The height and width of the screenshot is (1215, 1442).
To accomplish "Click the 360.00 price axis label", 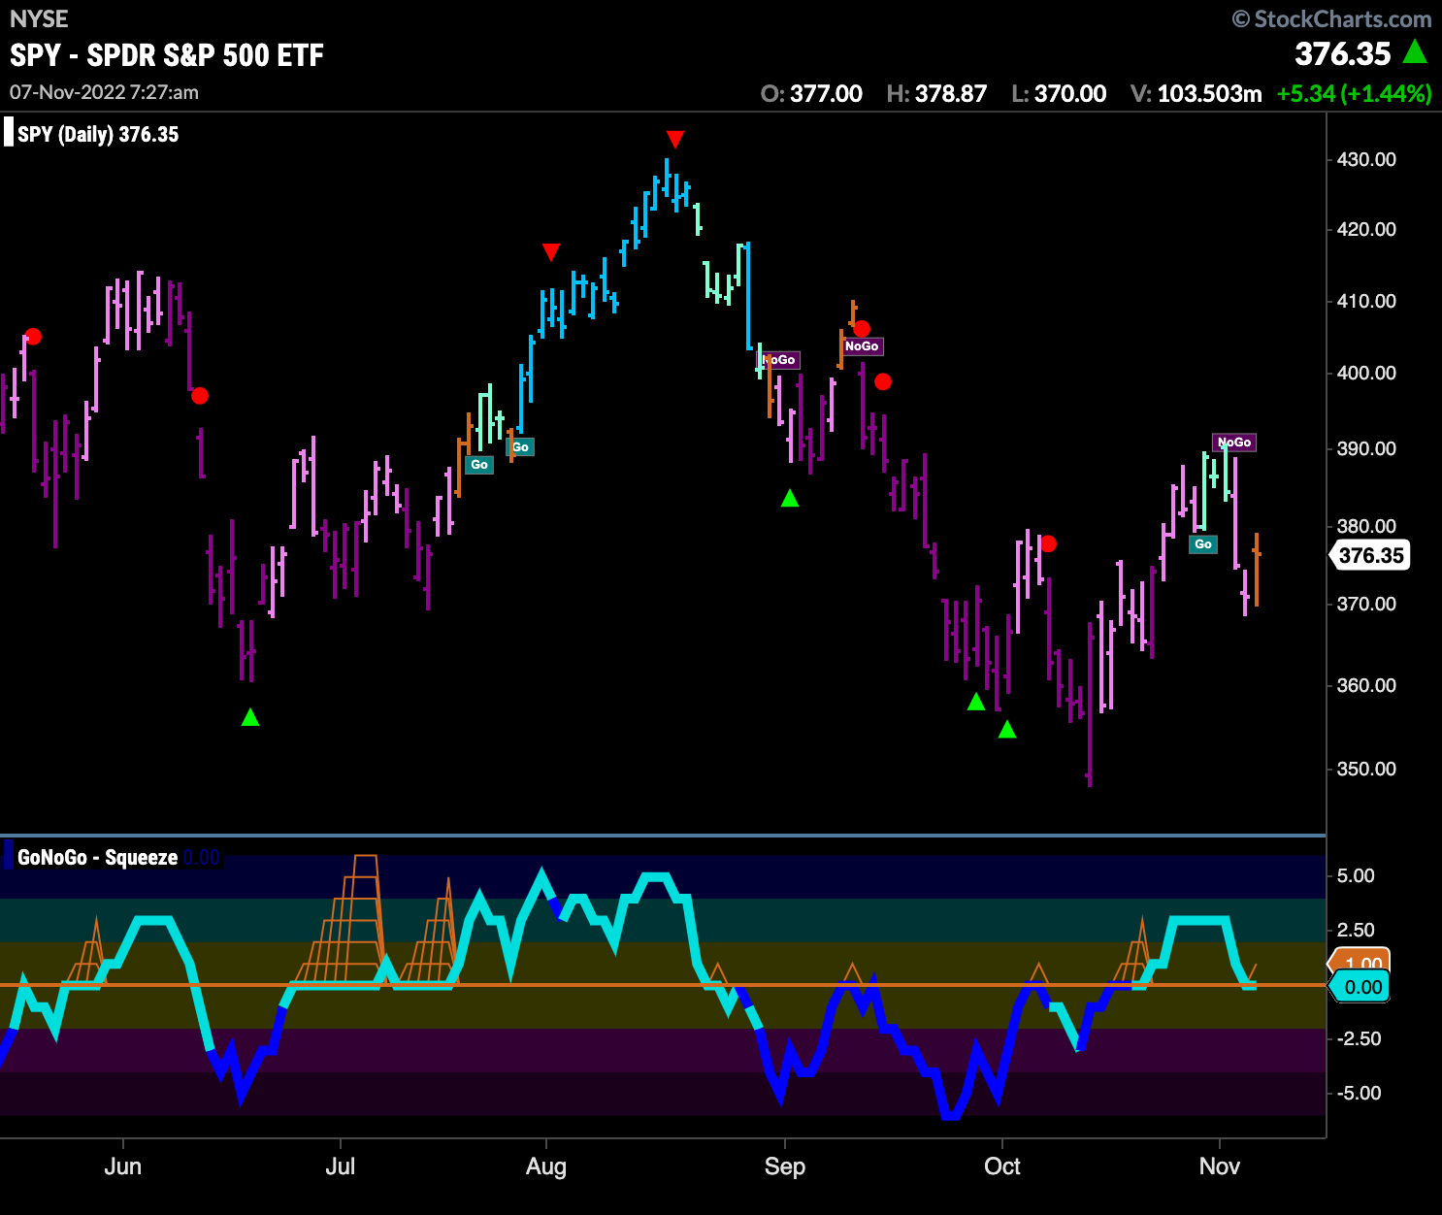I will tap(1366, 685).
